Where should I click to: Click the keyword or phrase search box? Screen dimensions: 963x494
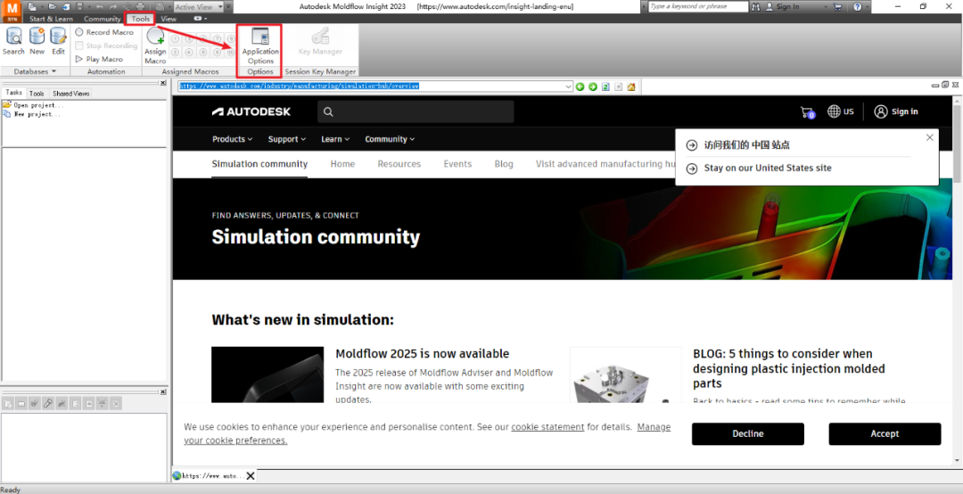698,7
